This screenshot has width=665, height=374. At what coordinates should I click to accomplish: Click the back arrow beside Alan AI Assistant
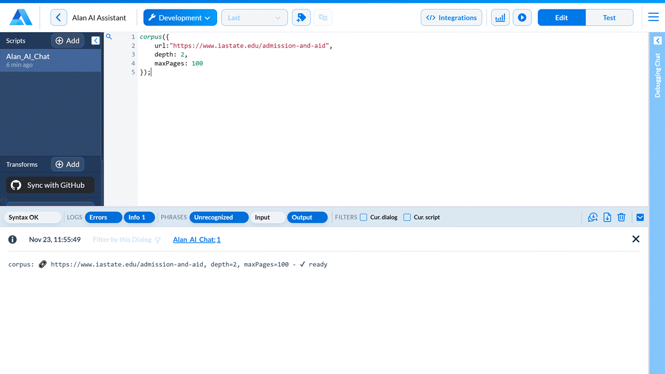click(x=59, y=18)
